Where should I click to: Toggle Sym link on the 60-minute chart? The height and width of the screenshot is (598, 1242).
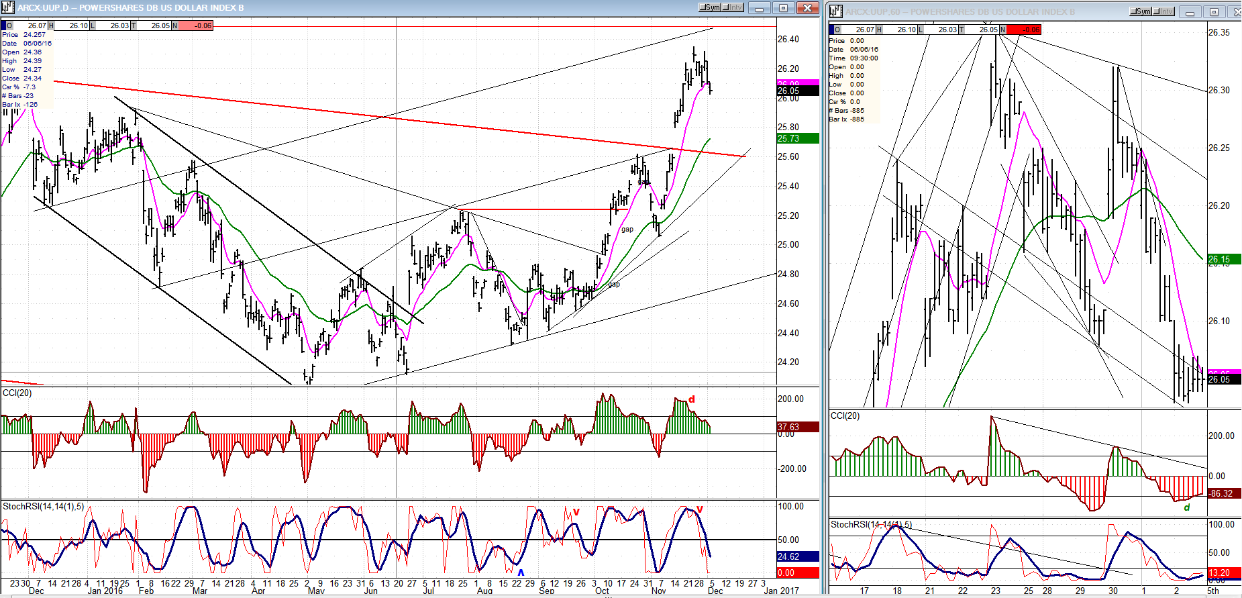(1141, 12)
